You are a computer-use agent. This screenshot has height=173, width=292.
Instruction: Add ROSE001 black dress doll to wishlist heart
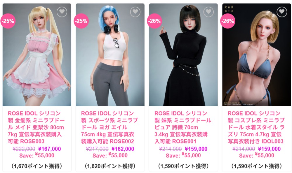[208, 12]
